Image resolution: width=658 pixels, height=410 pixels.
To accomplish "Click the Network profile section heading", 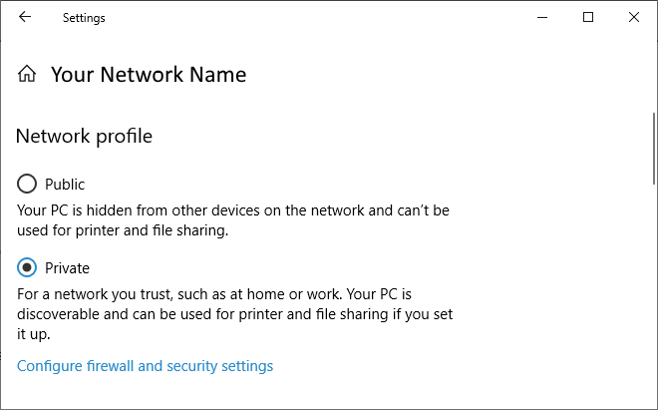I will 84,136.
